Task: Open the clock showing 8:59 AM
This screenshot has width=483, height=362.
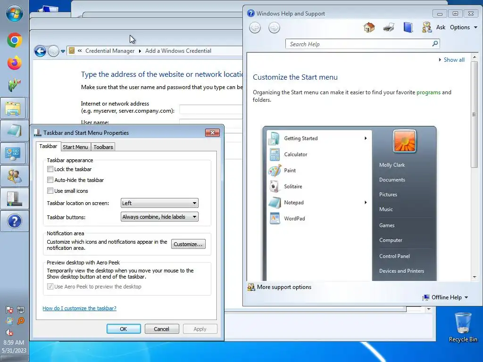Action: (x=14, y=346)
